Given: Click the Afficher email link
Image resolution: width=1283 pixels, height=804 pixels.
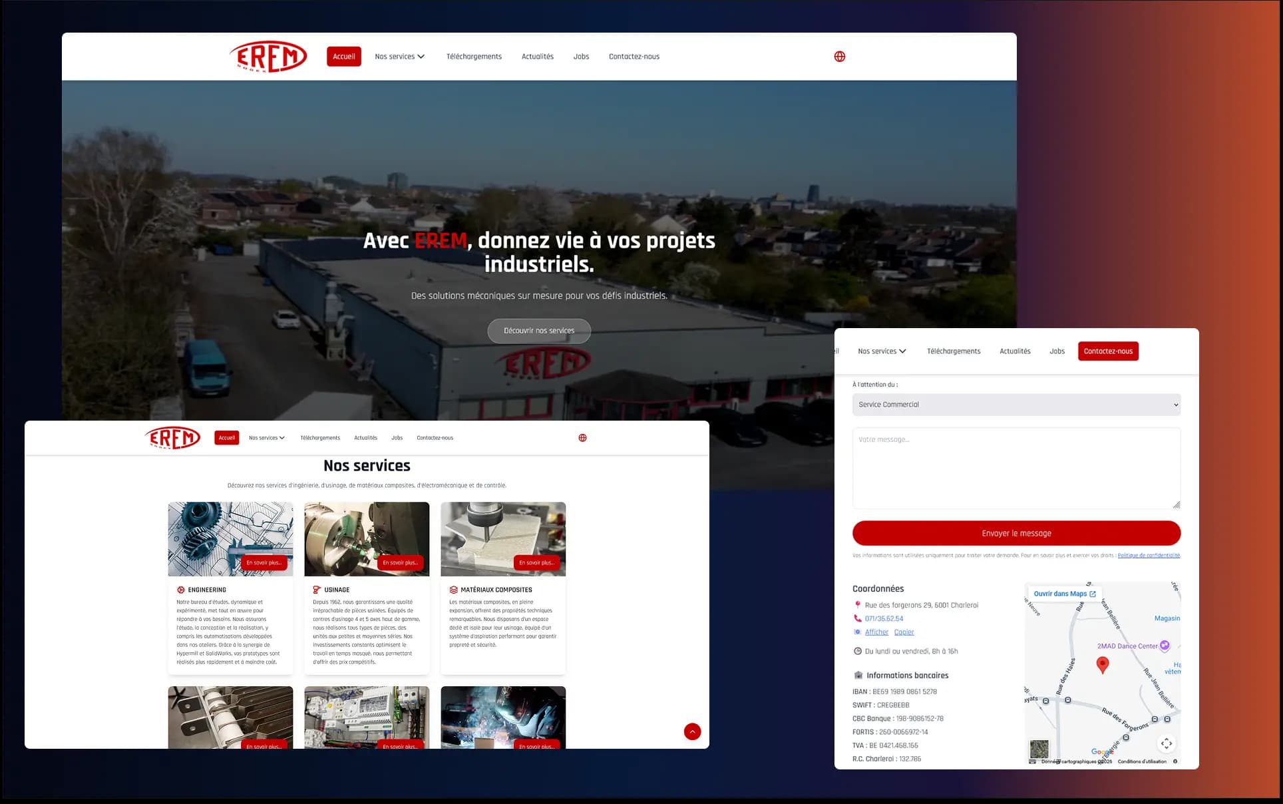Looking at the screenshot, I should coord(876,632).
